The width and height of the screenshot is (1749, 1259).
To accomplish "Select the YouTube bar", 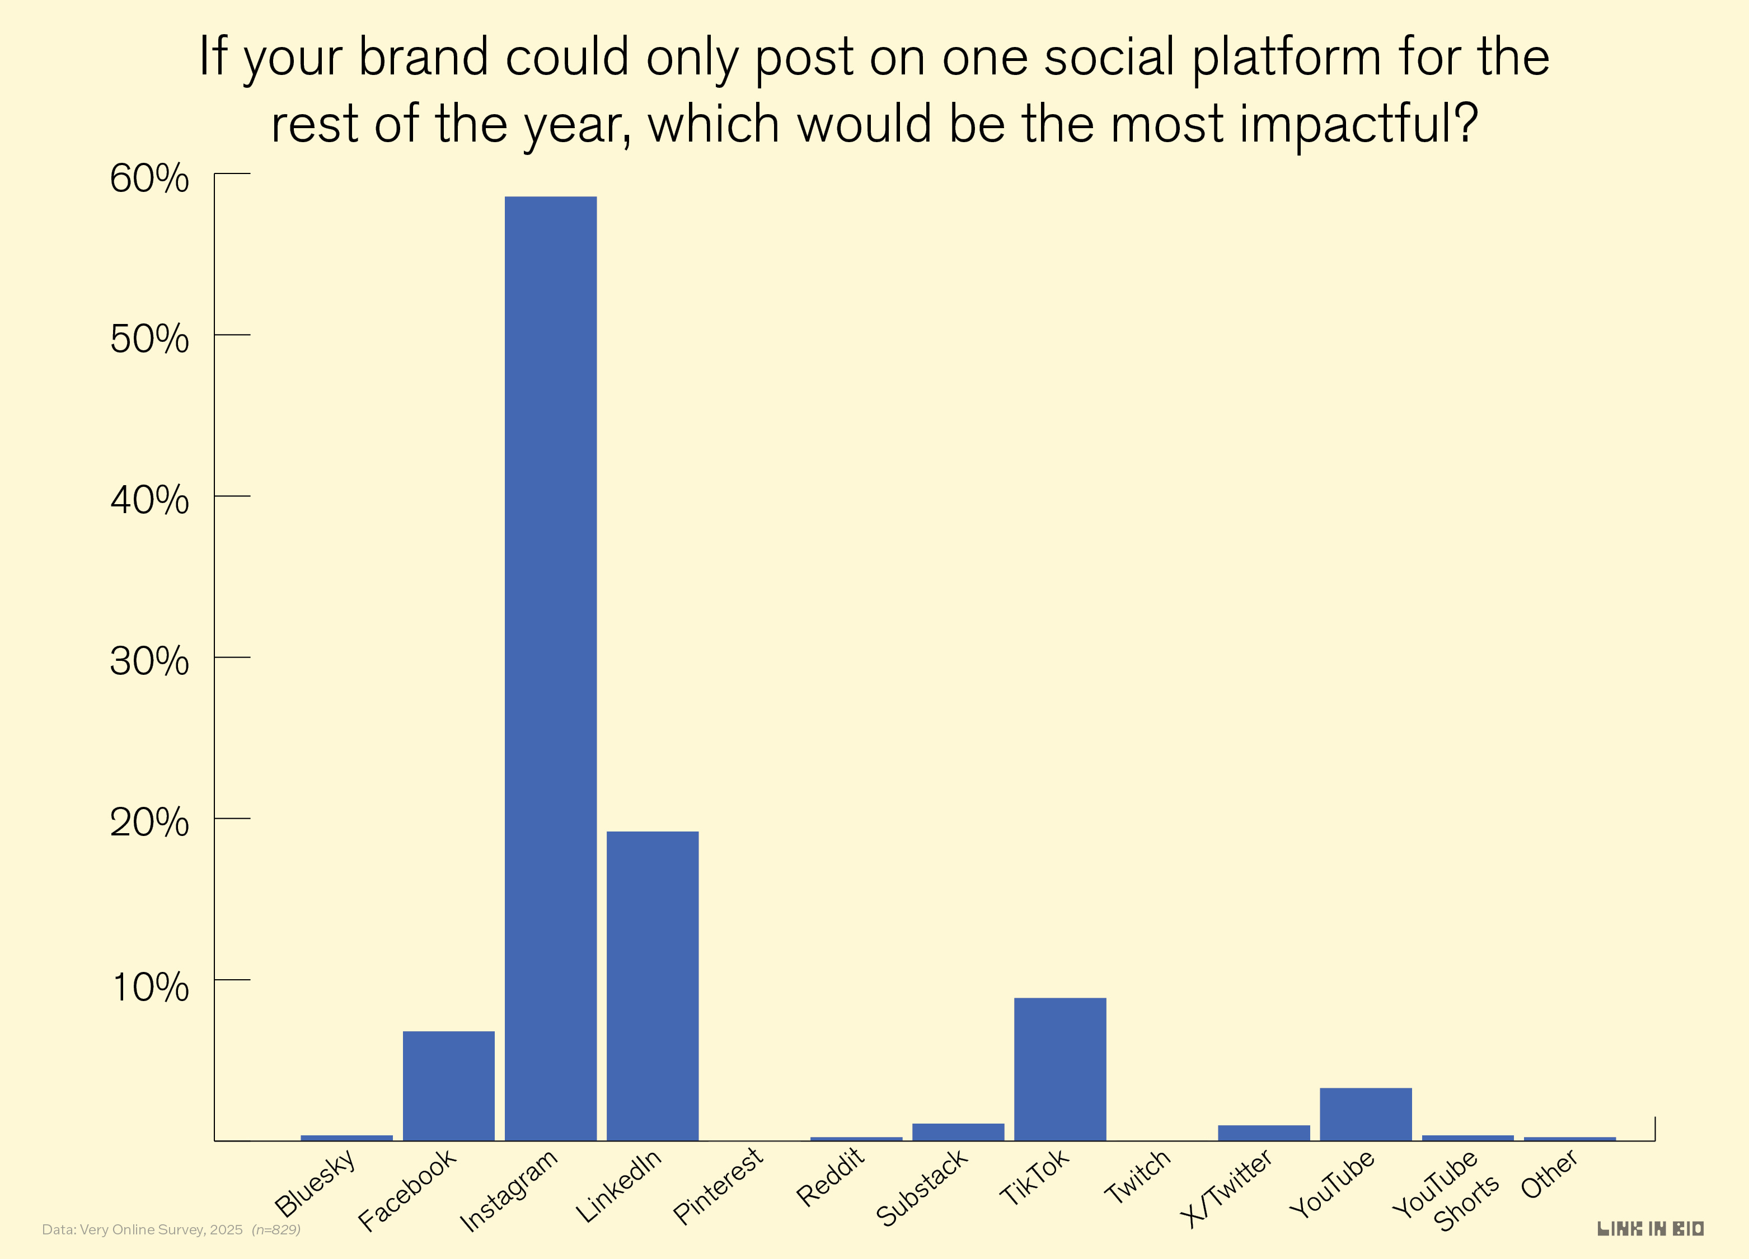I will pos(1366,1114).
